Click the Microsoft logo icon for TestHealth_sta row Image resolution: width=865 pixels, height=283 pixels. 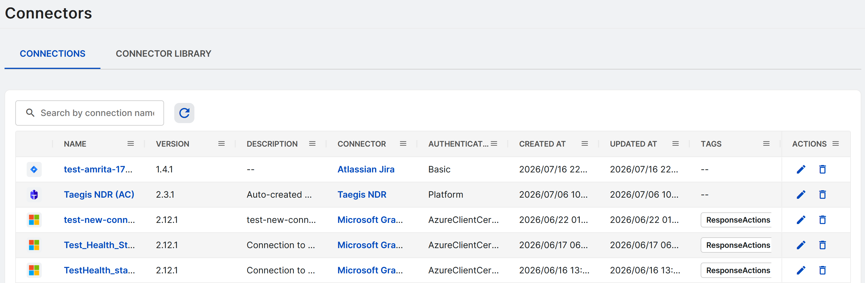[34, 270]
